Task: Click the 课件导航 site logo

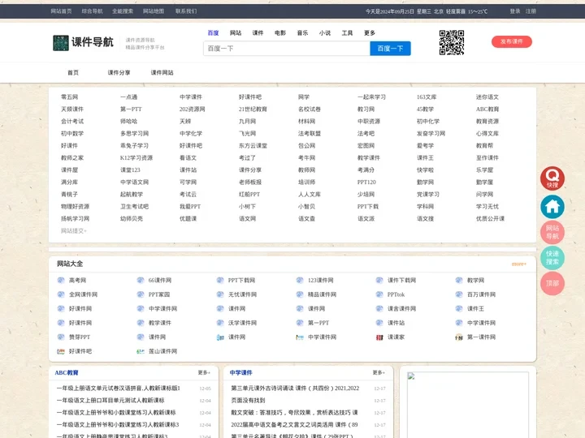Action: point(83,42)
